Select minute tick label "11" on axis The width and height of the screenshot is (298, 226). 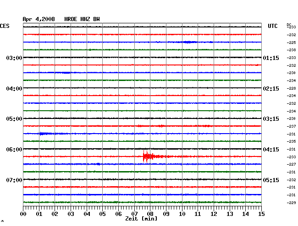tap(198, 214)
